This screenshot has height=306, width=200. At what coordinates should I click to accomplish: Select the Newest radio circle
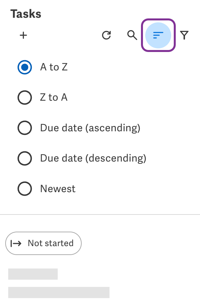pos(25,189)
